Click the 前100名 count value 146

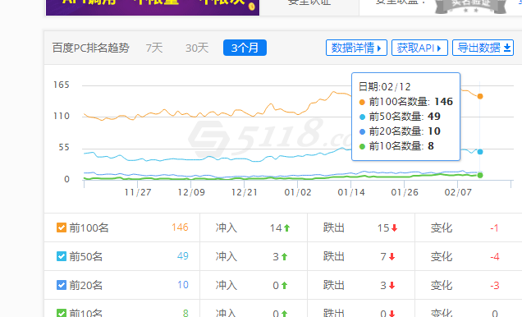pos(180,227)
